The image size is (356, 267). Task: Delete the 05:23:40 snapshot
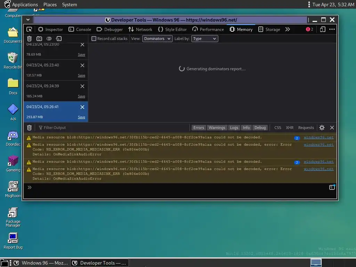pyautogui.click(x=82, y=65)
